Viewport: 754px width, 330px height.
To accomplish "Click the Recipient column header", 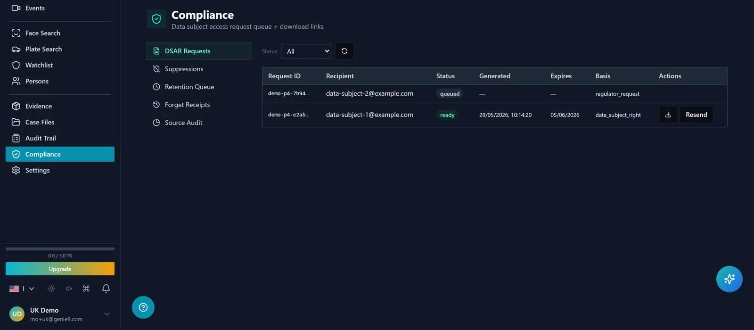I will point(340,76).
